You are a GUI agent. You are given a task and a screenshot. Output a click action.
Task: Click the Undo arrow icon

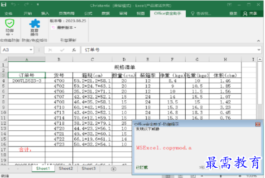[x=13, y=4]
